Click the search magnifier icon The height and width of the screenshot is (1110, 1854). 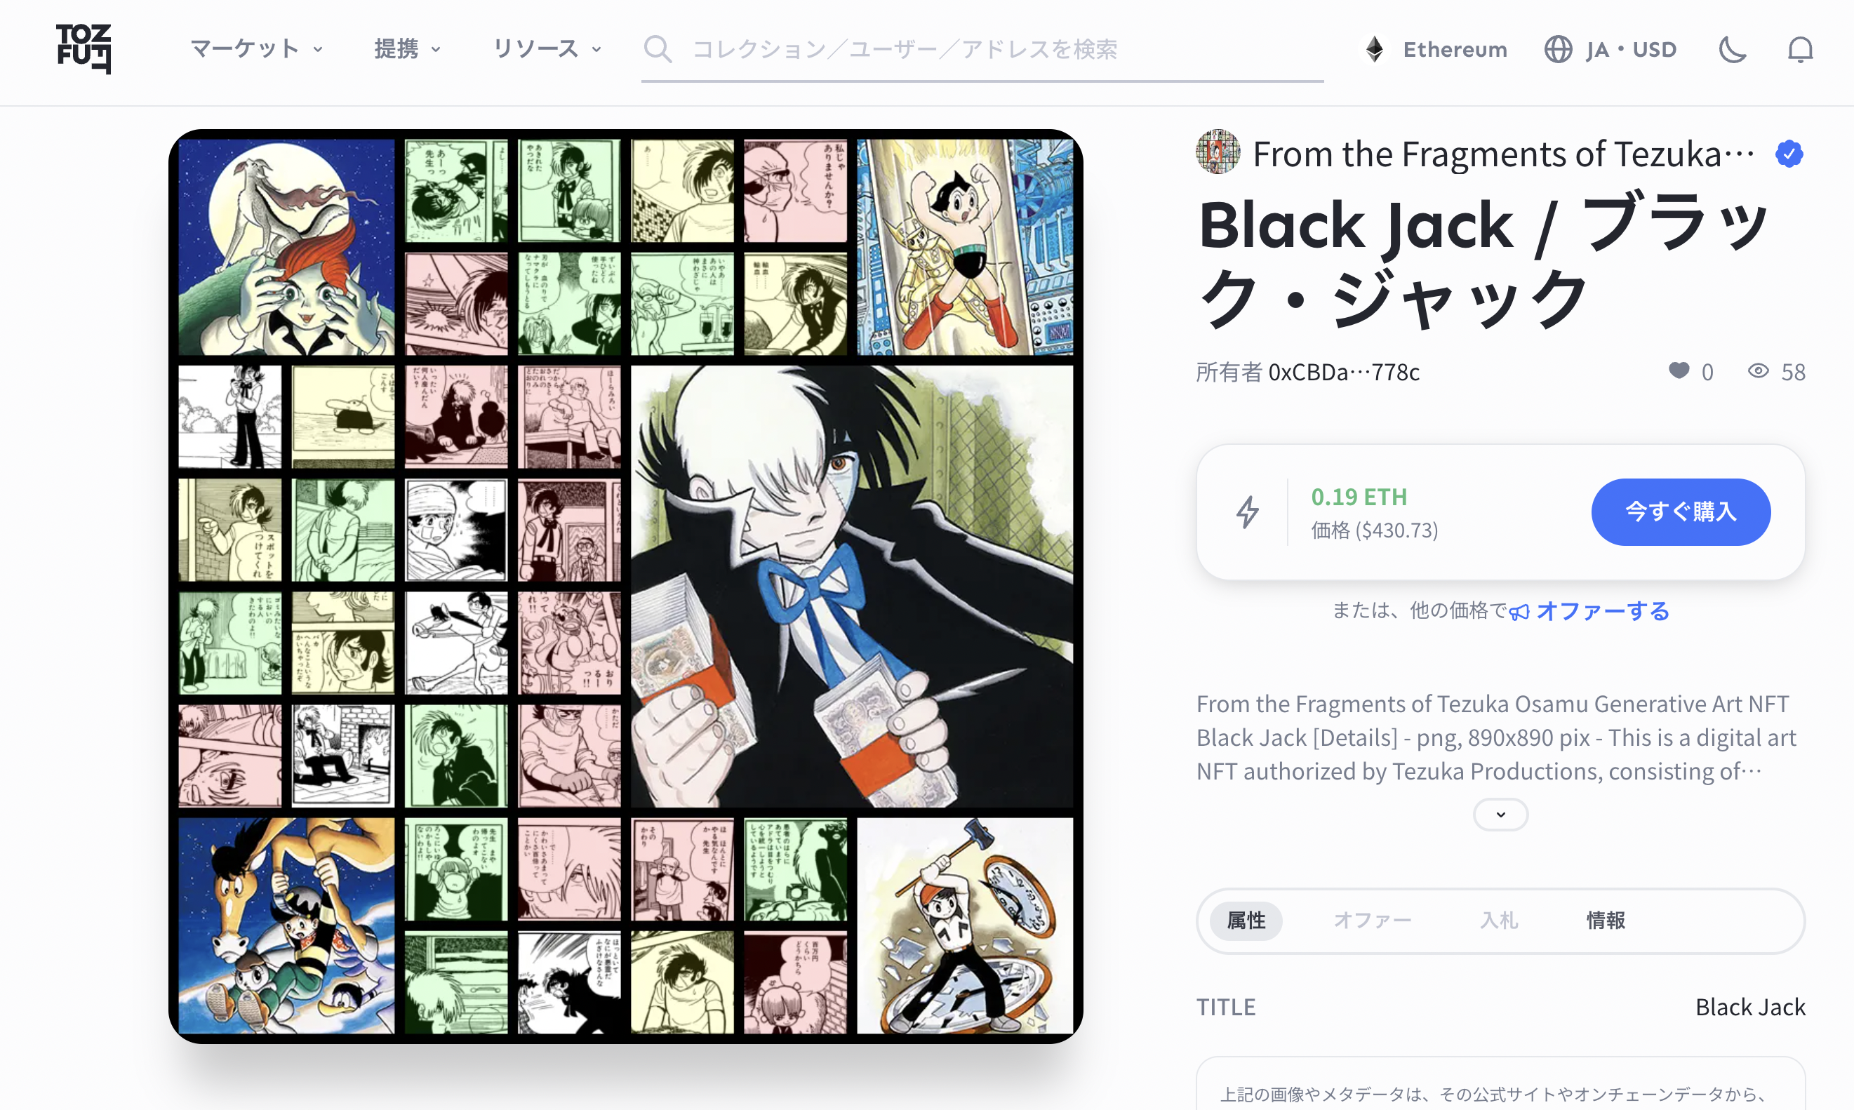click(x=658, y=49)
